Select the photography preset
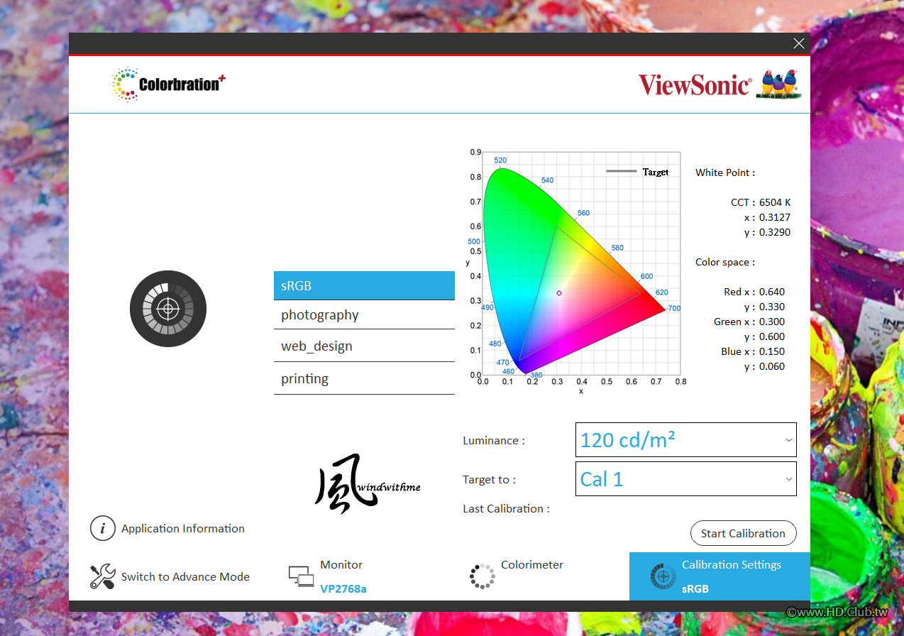904x636 pixels. click(364, 315)
